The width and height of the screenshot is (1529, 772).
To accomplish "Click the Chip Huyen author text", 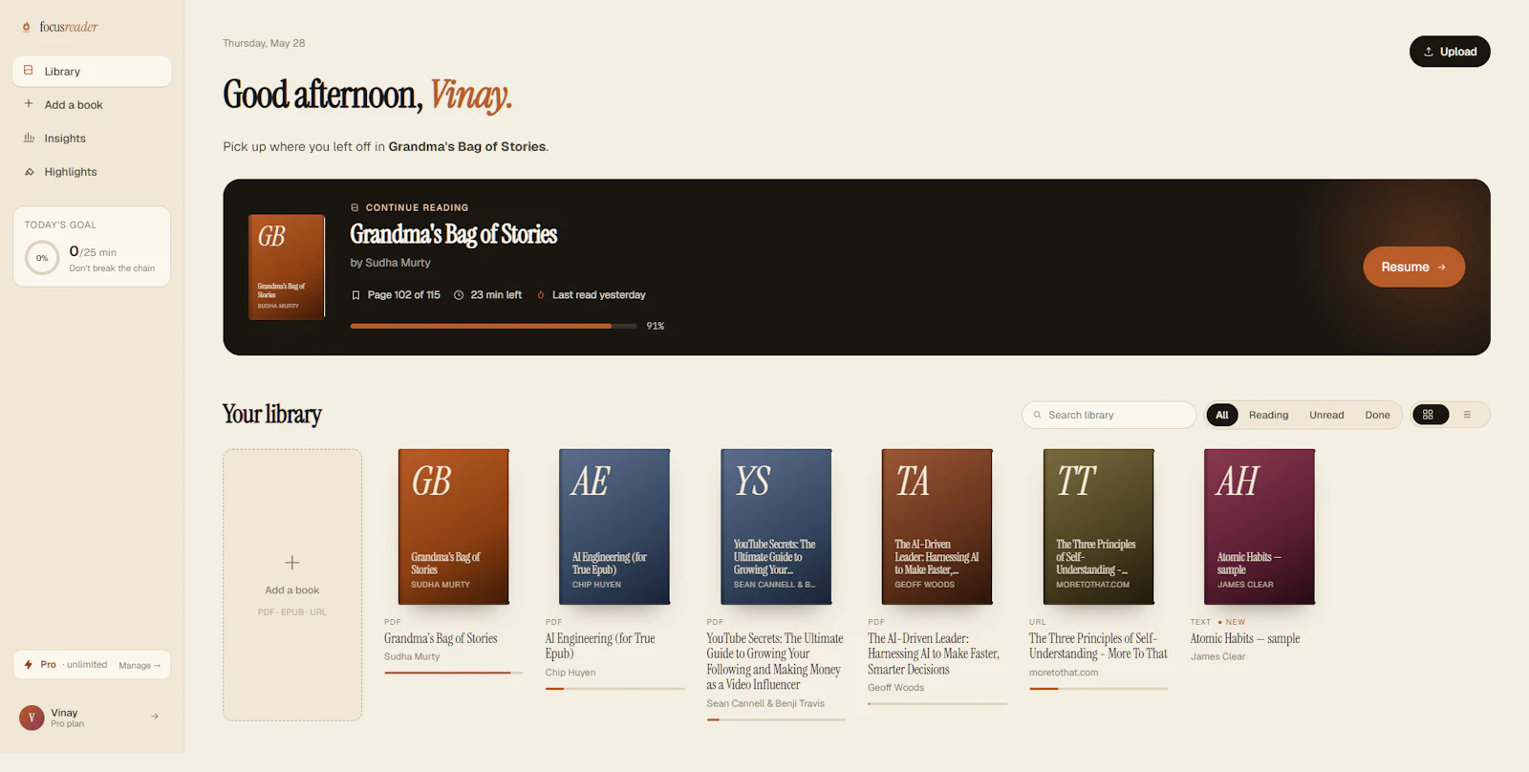I will (571, 673).
